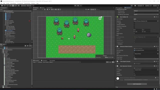Toggle scene audio icon
Image resolution: width=160 pixels, height=90 pixels.
click(x=50, y=9)
